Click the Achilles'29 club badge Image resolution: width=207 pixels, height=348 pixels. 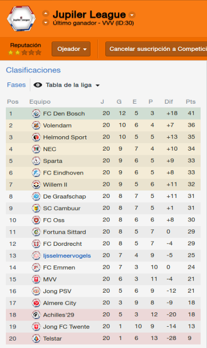[x=36, y=314]
